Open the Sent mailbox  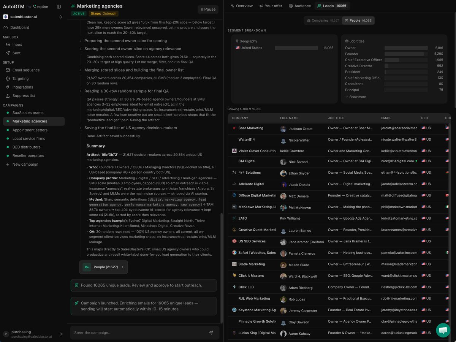click(16, 53)
